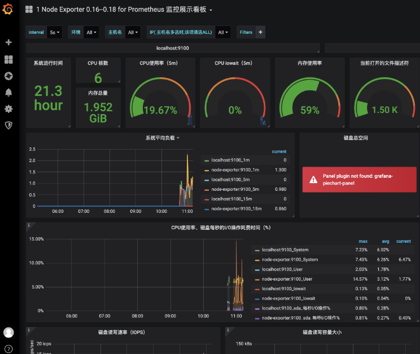This screenshot has width=420, height=354.
Task: Open Dashboards icon in the sidebar
Action: click(x=8, y=59)
